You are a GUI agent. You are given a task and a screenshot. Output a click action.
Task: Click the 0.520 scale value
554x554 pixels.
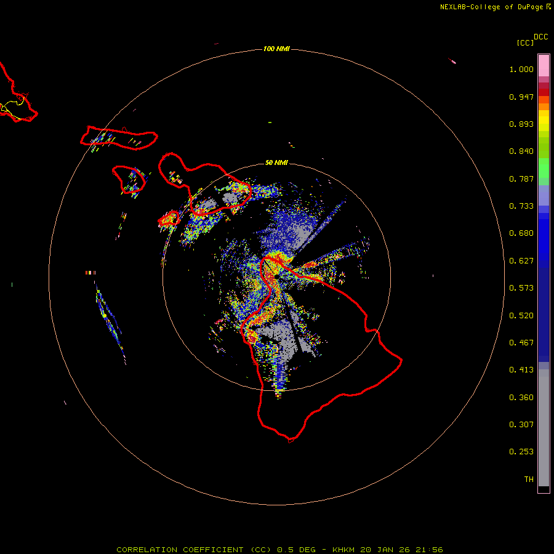coord(521,316)
